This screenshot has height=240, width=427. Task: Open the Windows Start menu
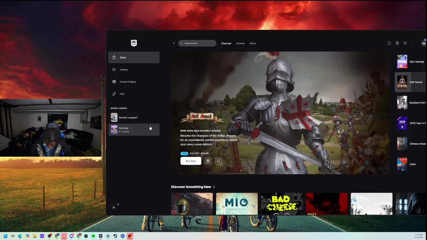coord(5,236)
